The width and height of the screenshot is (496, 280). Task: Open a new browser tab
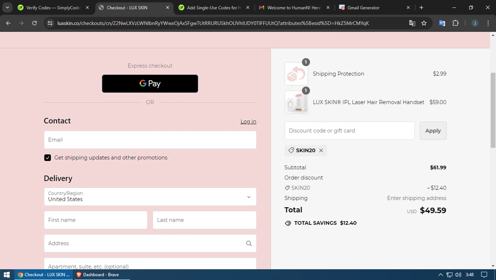tap(421, 8)
